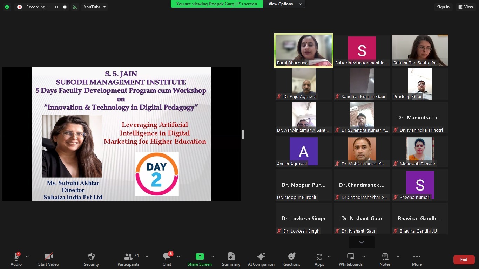This screenshot has height=269, width=479.
Task: Expand the Participants options arrow
Action: 147,257
